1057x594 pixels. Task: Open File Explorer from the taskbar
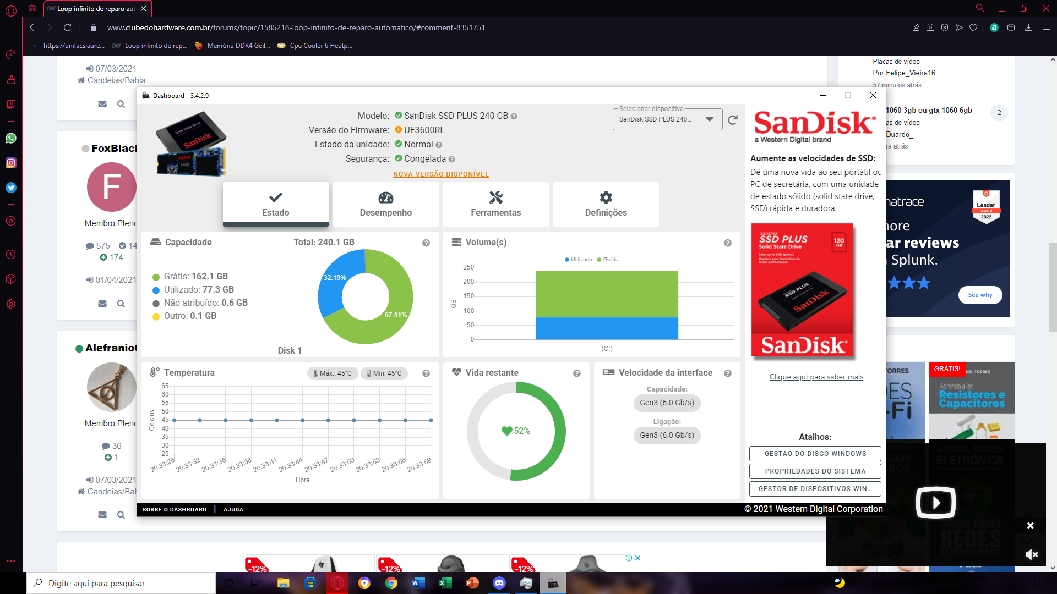(283, 583)
